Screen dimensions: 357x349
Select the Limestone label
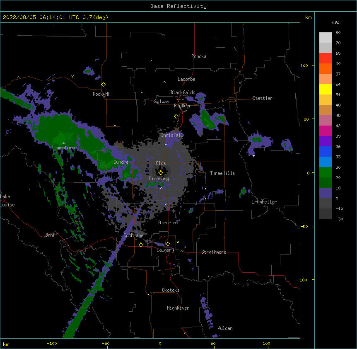(x=63, y=148)
